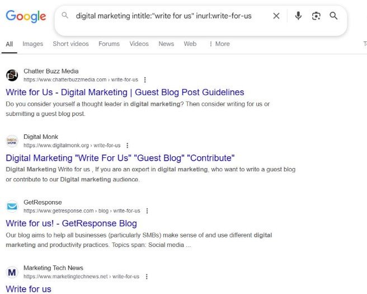Click the magnifier icon left of query
367x294 pixels.
click(x=65, y=16)
